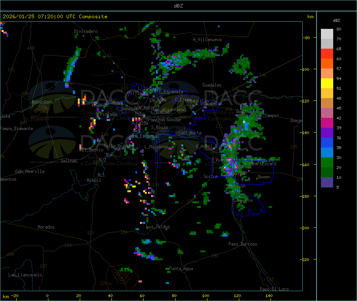357x301 pixels.
Task: Click the red 60-65 dBZ legend swatch
Action: coord(327,53)
